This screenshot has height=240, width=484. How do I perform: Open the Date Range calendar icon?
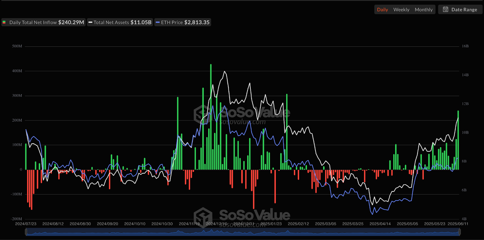click(x=445, y=9)
